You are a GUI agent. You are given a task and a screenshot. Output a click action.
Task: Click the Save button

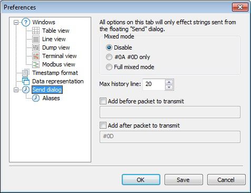point(184,180)
